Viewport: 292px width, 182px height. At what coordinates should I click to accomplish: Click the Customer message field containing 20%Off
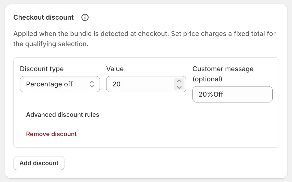233,94
